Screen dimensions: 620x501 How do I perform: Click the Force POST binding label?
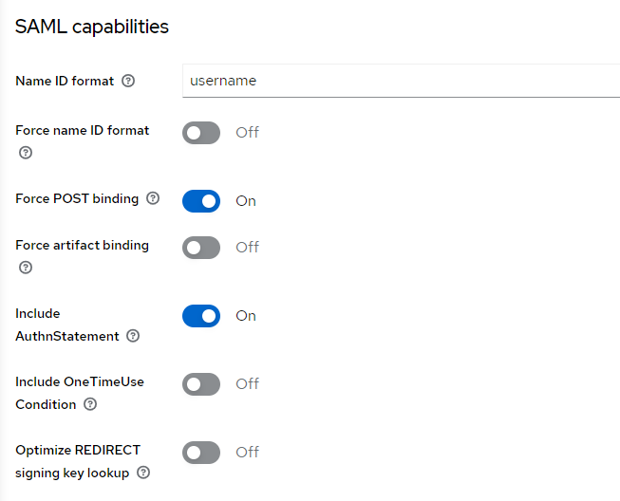click(77, 199)
